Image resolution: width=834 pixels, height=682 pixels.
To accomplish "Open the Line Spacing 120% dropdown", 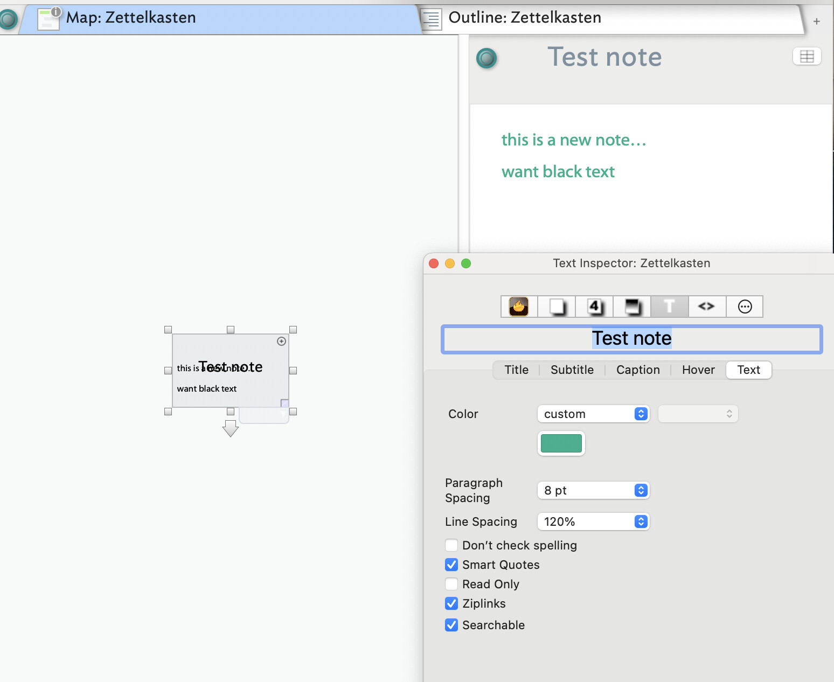I will (593, 521).
